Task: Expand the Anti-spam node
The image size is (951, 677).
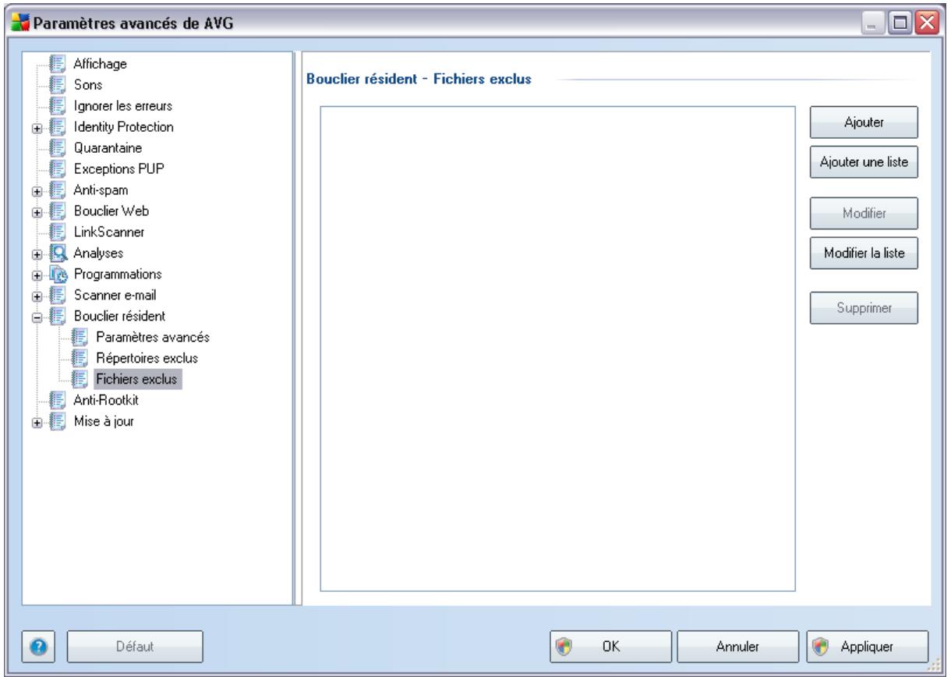Action: click(36, 190)
